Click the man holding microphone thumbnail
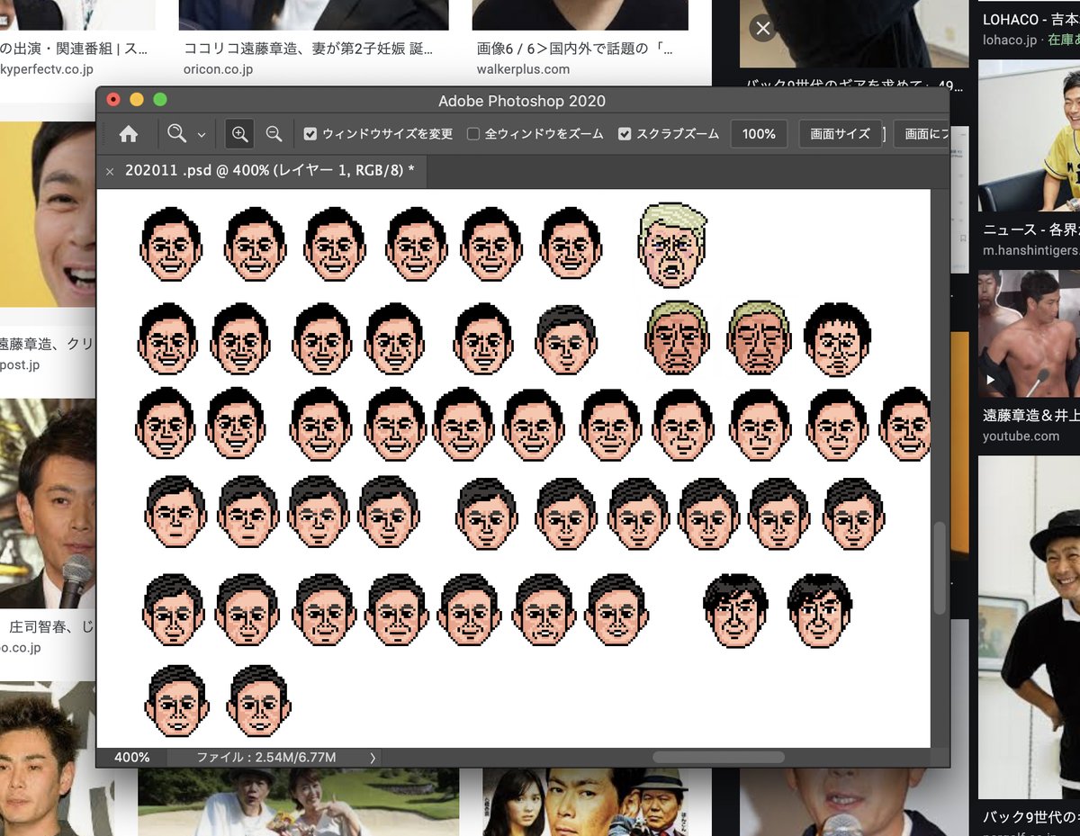This screenshot has height=836, width=1080. point(48,504)
